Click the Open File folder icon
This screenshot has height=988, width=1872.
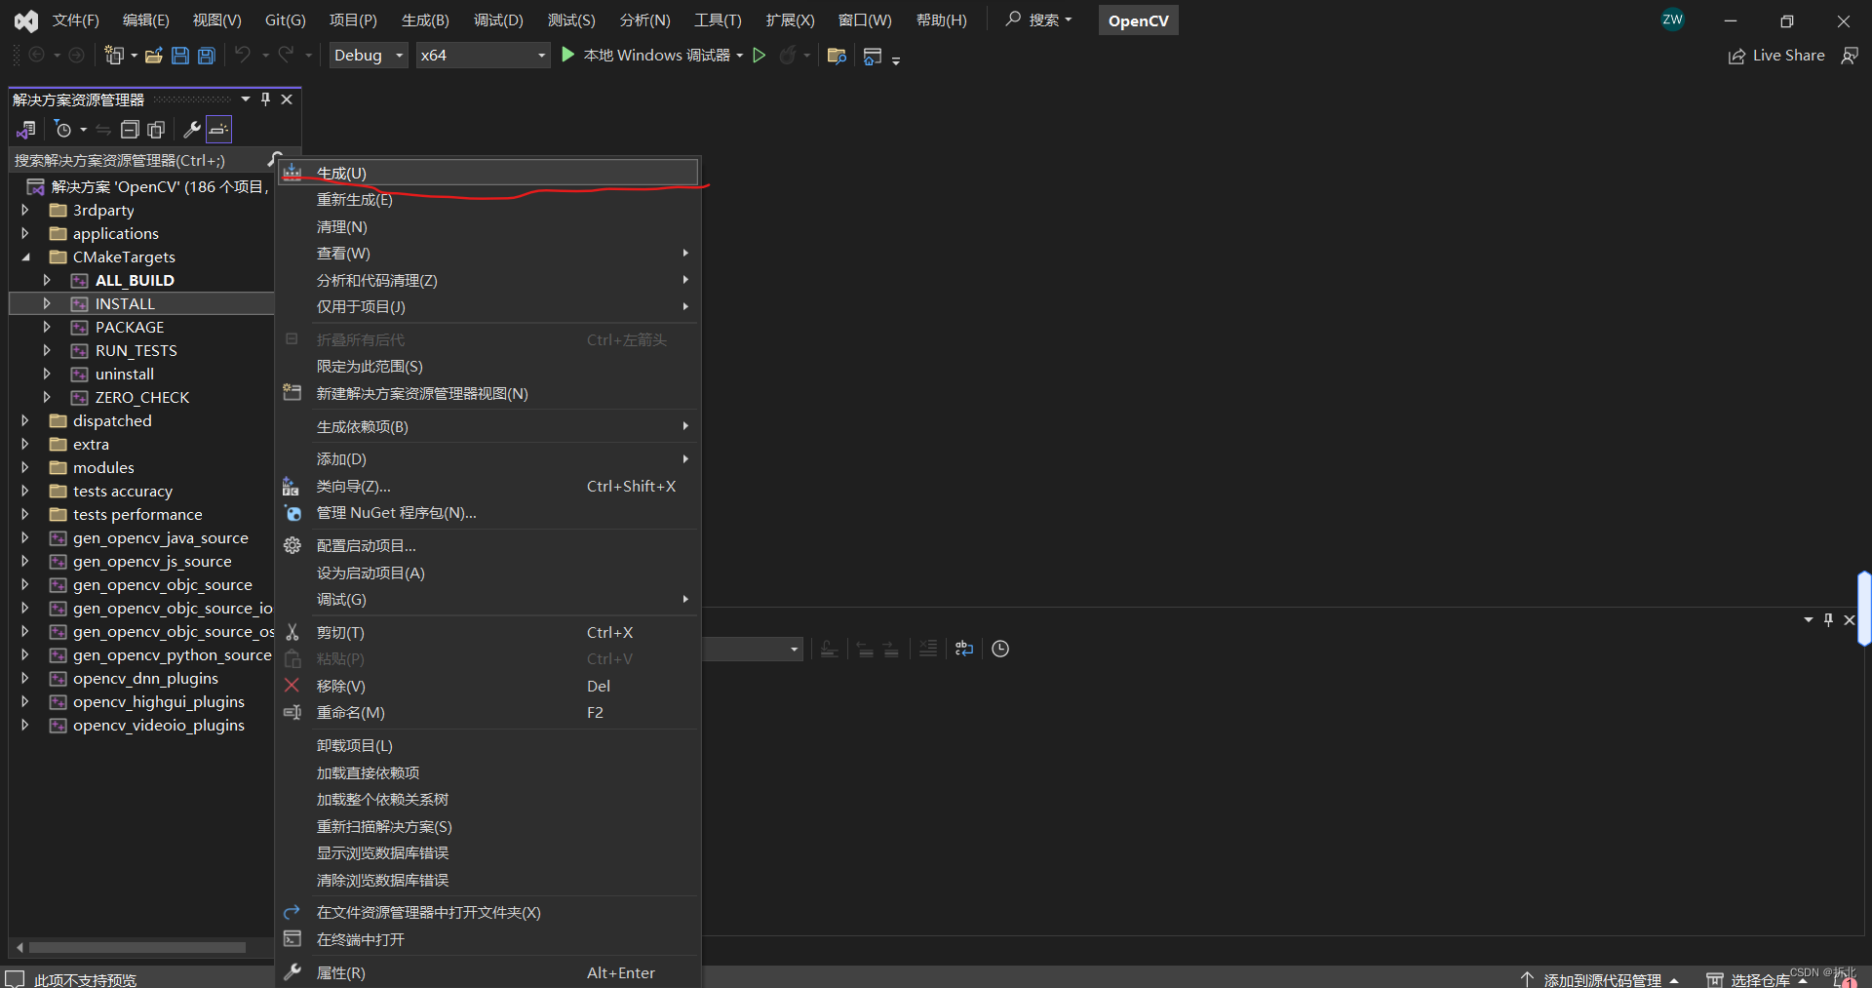[x=154, y=56]
